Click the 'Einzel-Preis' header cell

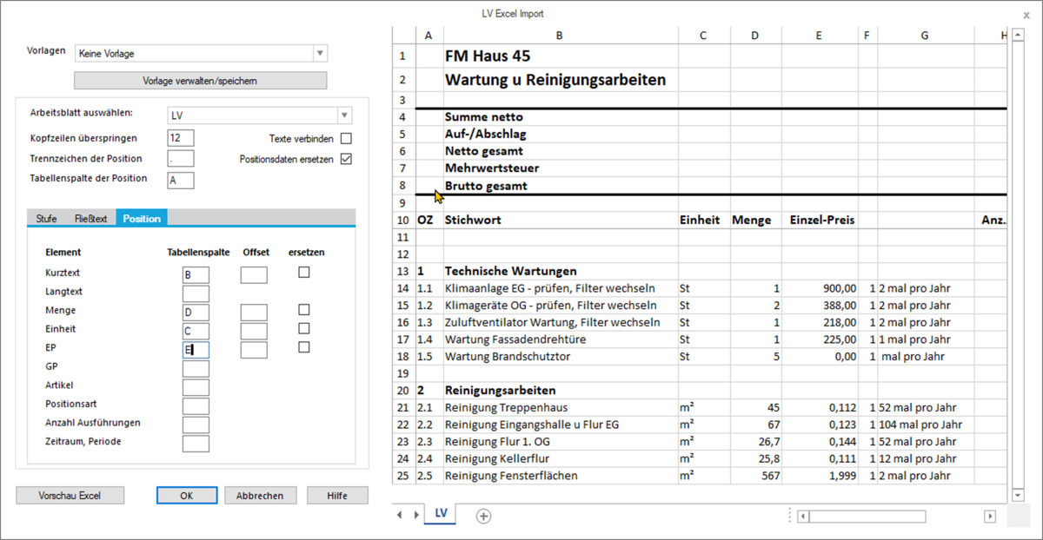point(820,220)
